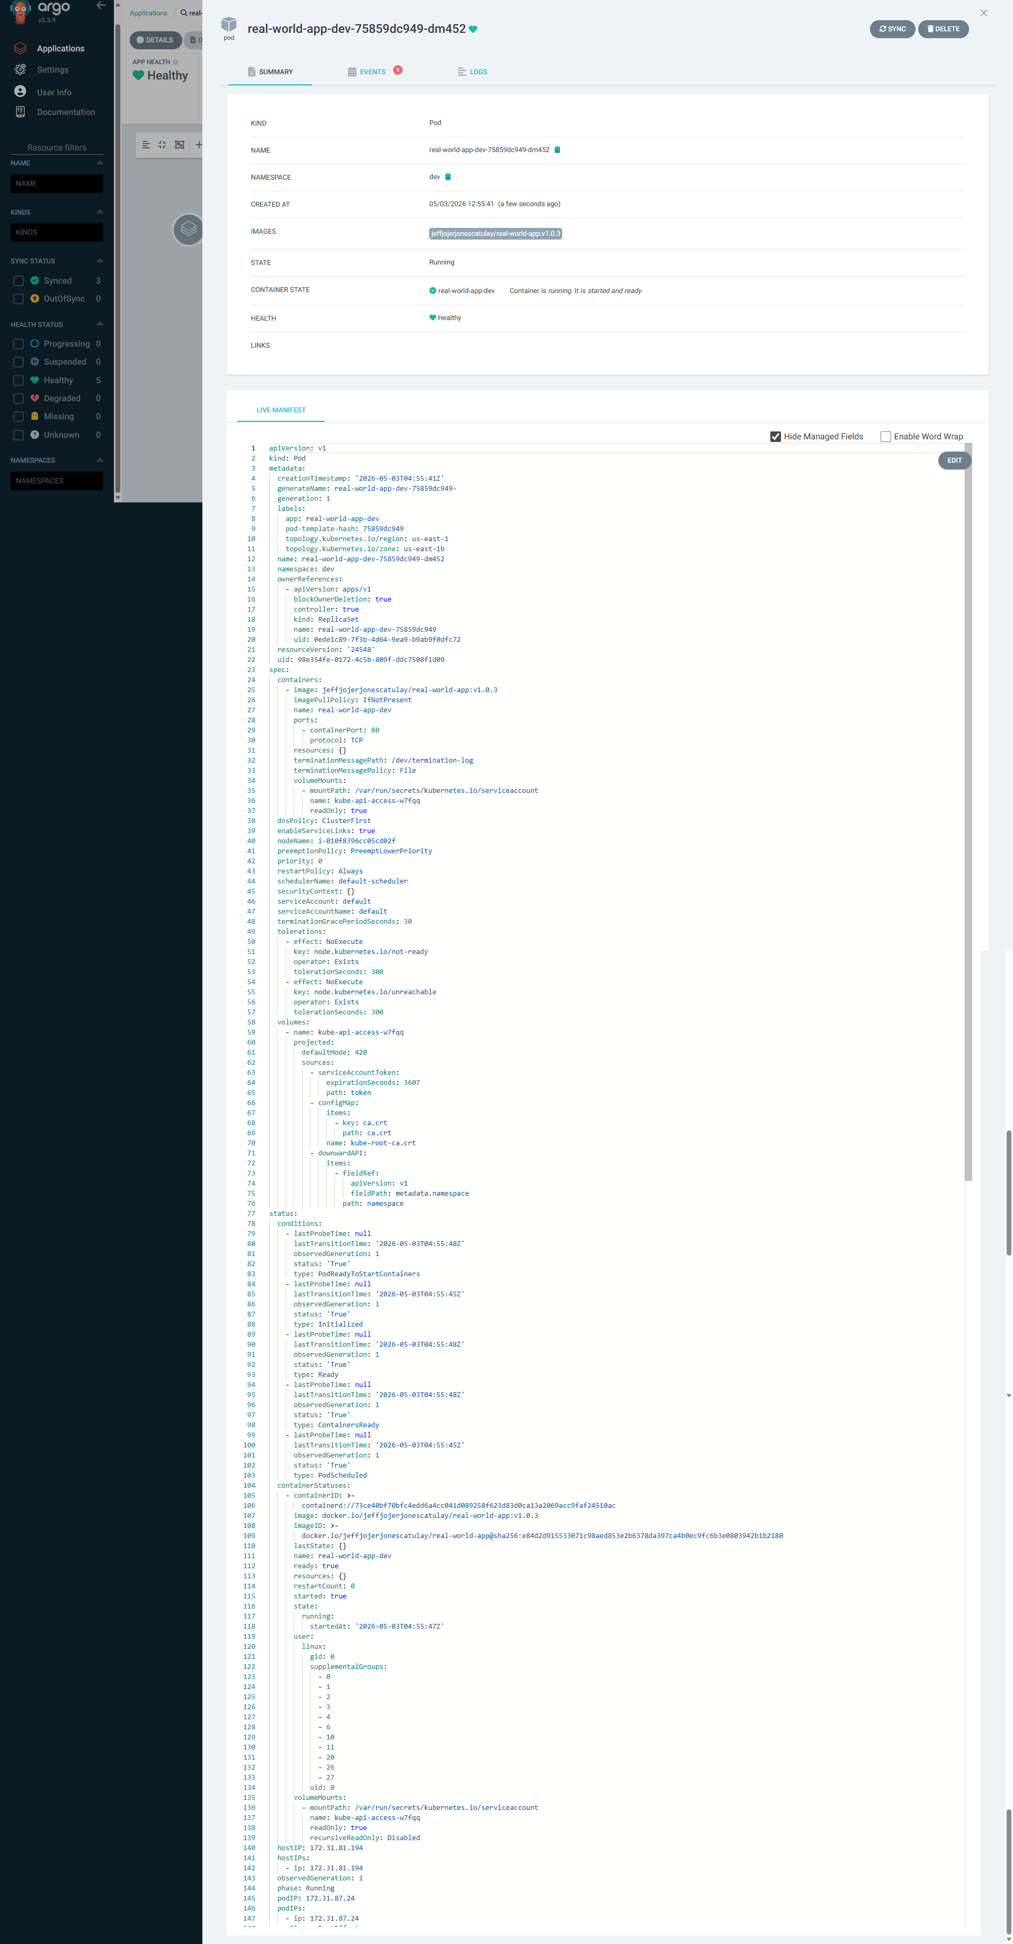Click the real-world-app v1.0.3 image tag
This screenshot has height=1944, width=1013.
pos(495,233)
